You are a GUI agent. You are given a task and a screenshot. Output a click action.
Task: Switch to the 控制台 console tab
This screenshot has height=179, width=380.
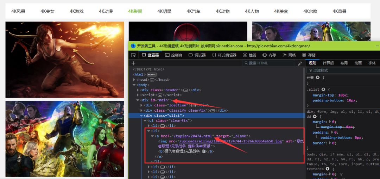(x=174, y=55)
